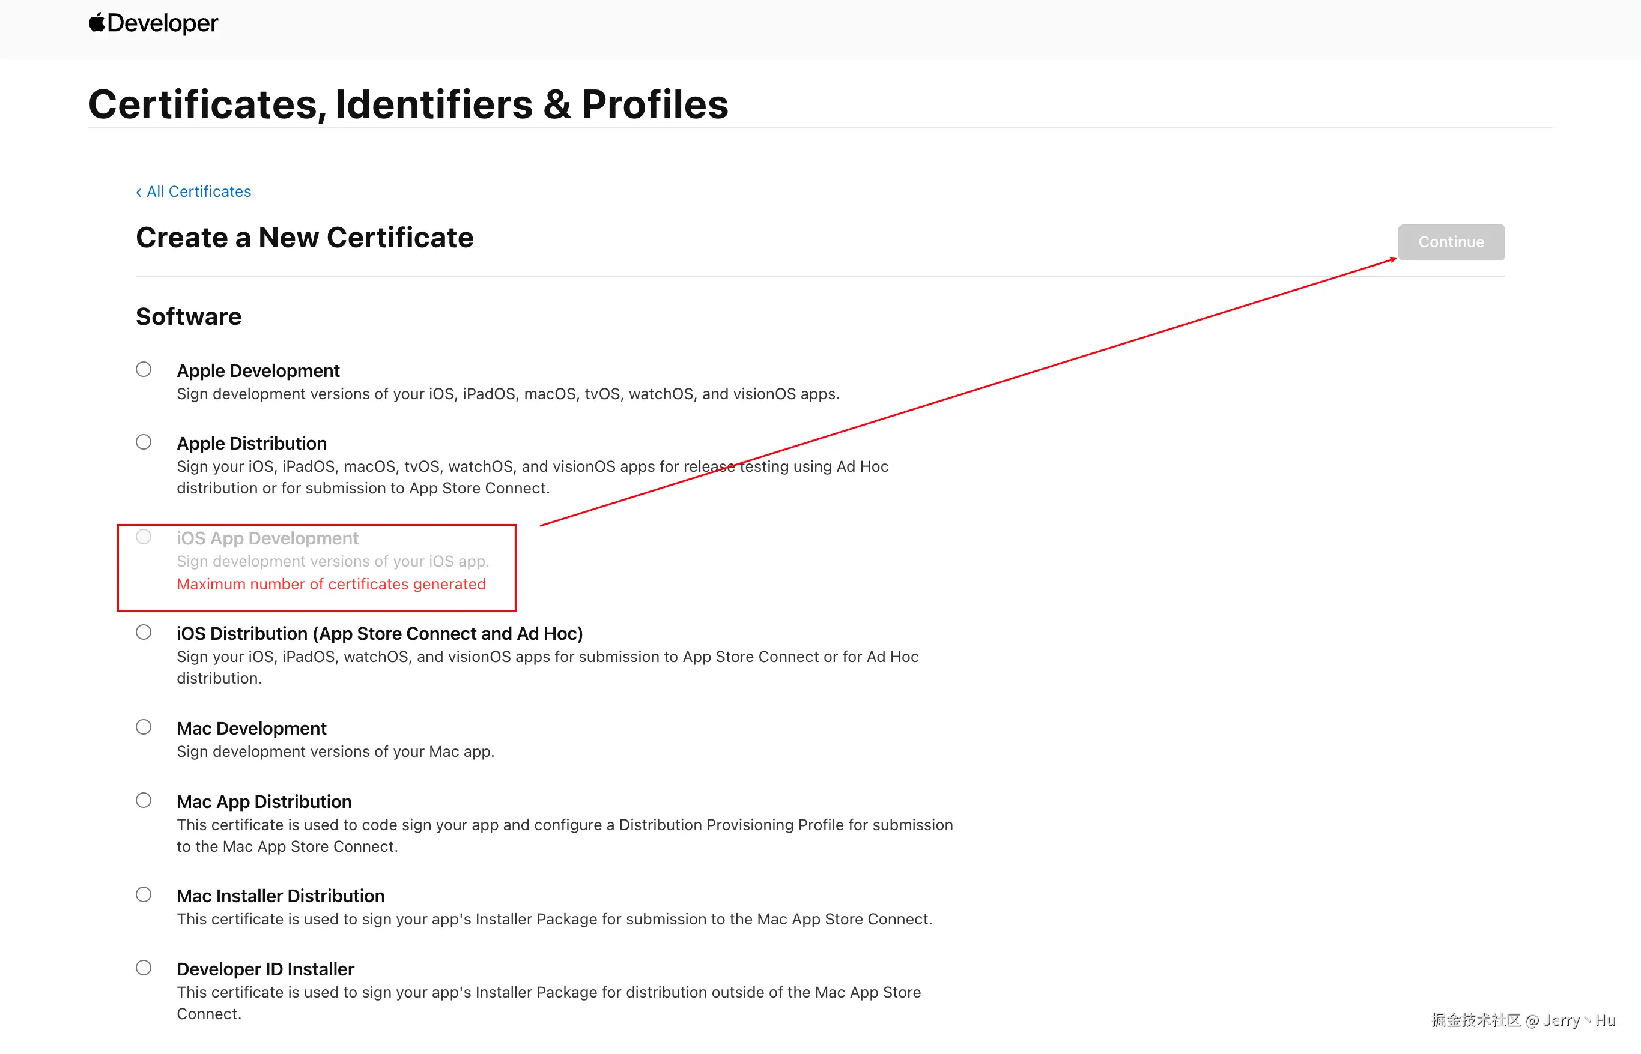The image size is (1641, 1054).
Task: Select Apple Distribution radio button
Action: tap(143, 442)
